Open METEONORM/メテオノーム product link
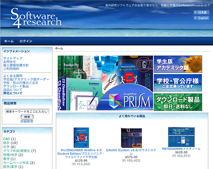This screenshot has width=213, height=169. (181, 149)
